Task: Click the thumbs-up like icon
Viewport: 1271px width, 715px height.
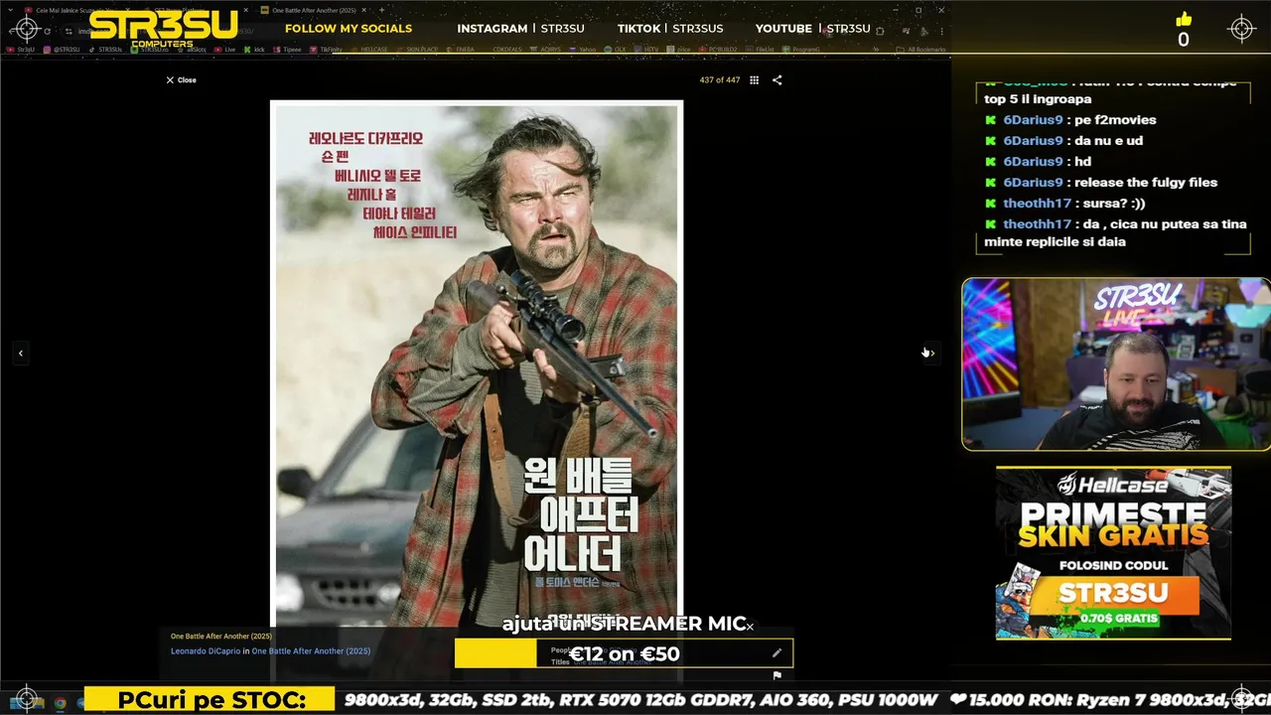Action: (x=1184, y=20)
